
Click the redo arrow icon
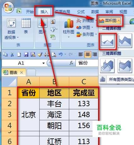click(71, 54)
